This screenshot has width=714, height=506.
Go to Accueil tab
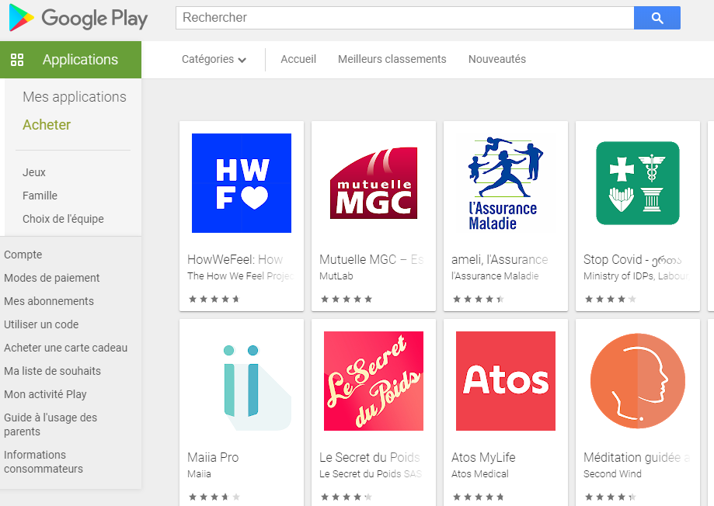[x=298, y=59]
